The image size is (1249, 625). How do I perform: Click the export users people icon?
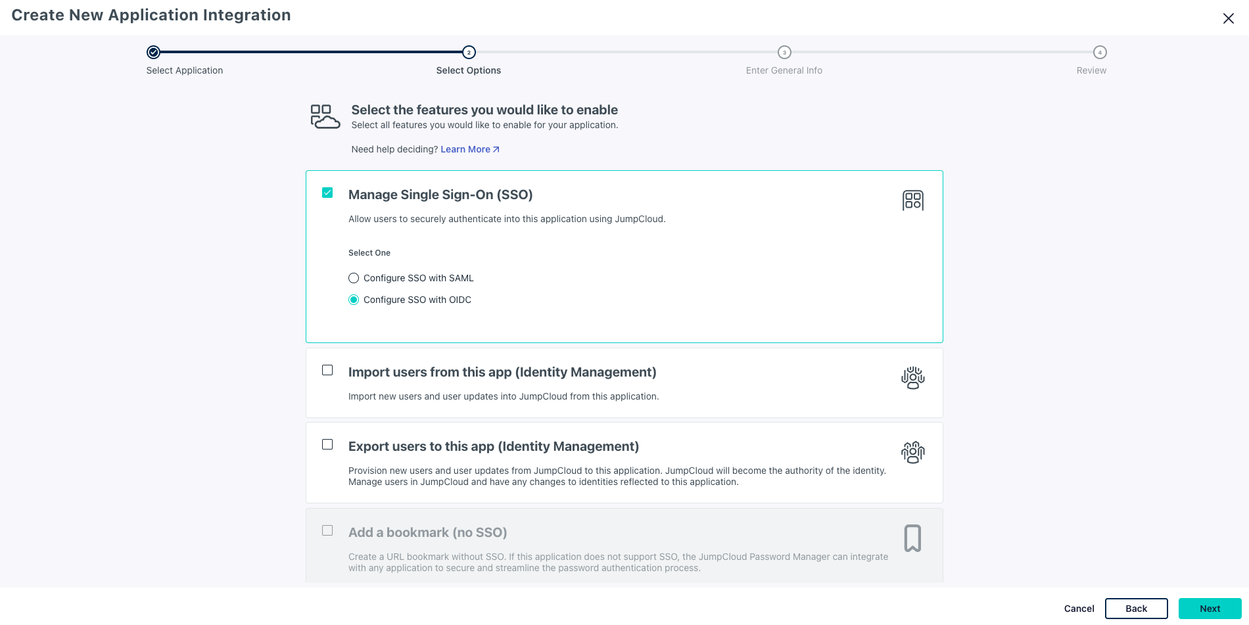912,452
